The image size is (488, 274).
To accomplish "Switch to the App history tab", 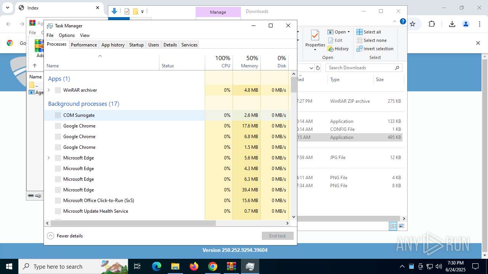I will pos(113,45).
